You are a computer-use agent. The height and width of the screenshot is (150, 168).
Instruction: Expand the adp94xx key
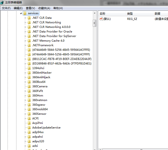[25, 132]
